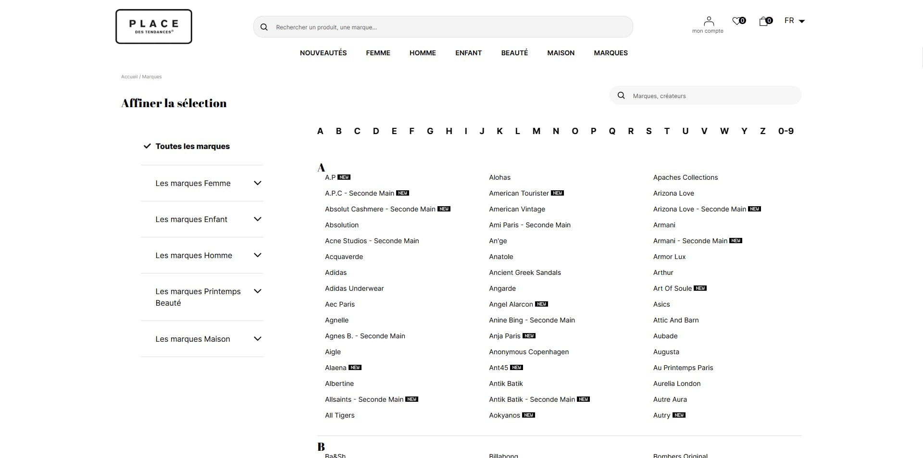923x458 pixels.
Task: Open the MARQUES menu
Action: 611,53
